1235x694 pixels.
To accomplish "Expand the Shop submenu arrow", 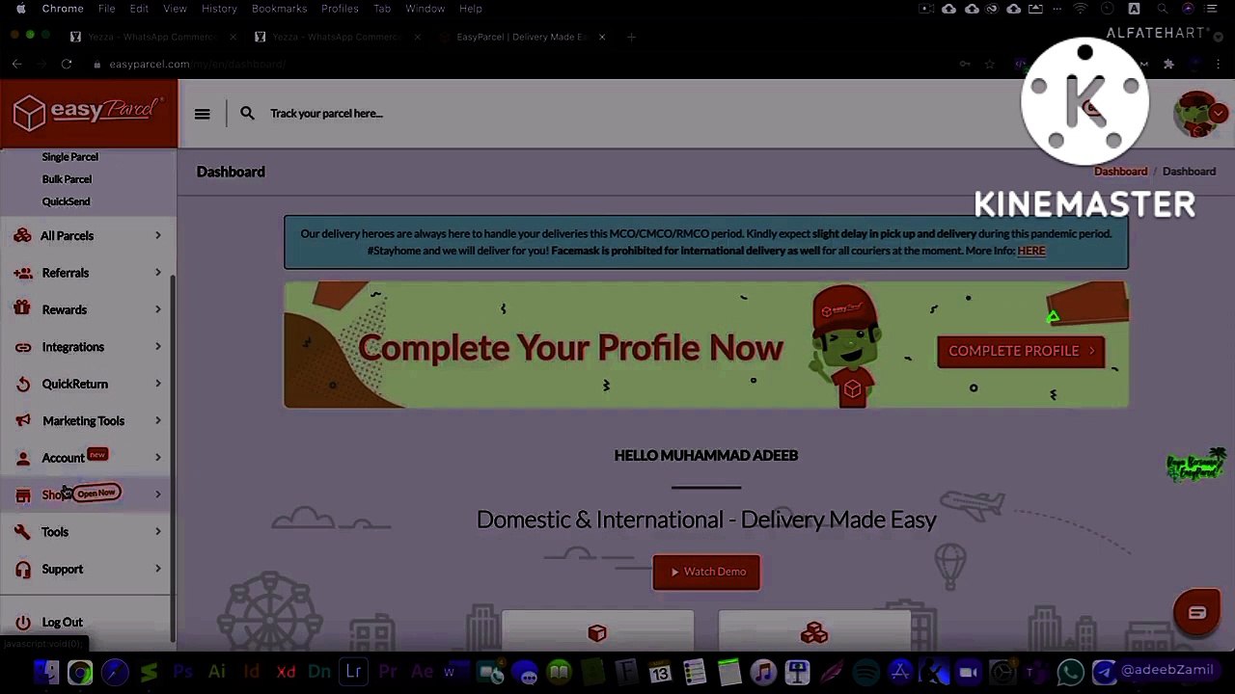I will click(158, 494).
